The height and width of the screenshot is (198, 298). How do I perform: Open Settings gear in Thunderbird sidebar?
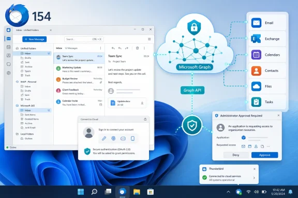[9, 73]
